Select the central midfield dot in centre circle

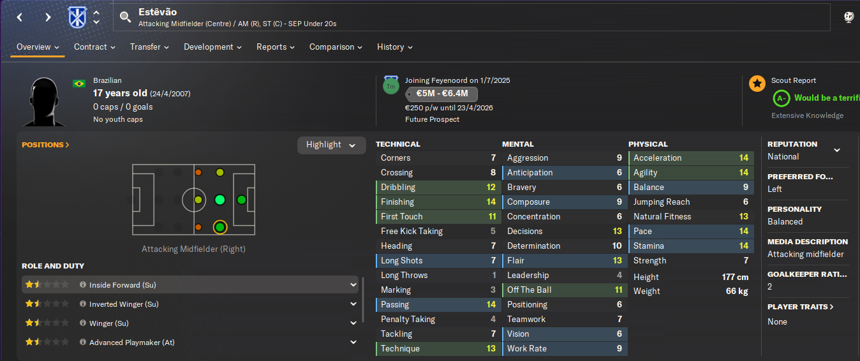[198, 200]
